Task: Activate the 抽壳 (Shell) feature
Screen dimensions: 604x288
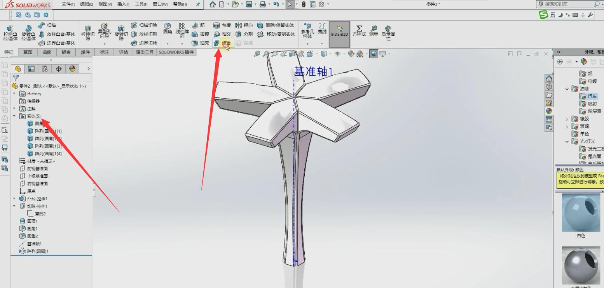Action: [202, 43]
